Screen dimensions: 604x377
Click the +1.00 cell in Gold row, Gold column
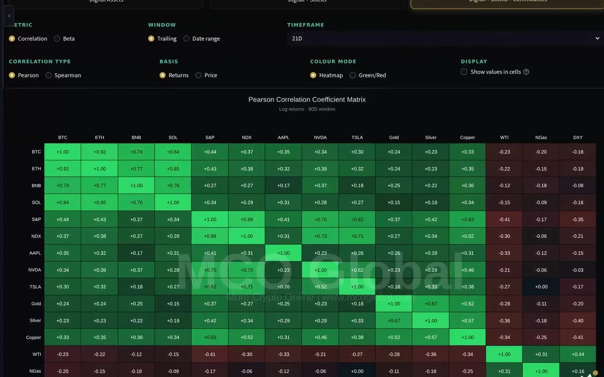pos(394,304)
